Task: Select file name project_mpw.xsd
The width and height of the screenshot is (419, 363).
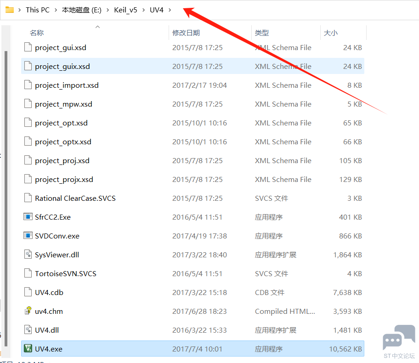Action: pyautogui.click(x=63, y=104)
